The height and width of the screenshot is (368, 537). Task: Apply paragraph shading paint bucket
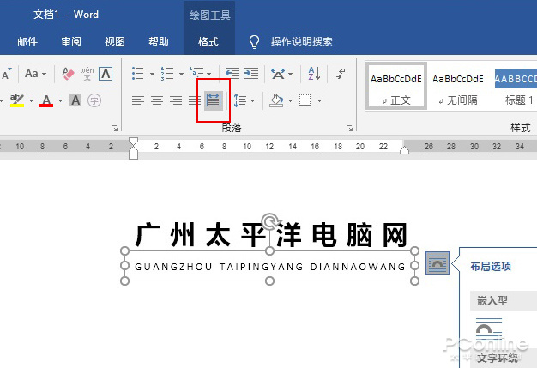[x=276, y=100]
